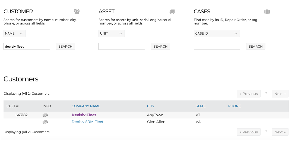Click the CUSTOMER section heading
This screenshot has height=141, width=292.
pyautogui.click(x=18, y=12)
